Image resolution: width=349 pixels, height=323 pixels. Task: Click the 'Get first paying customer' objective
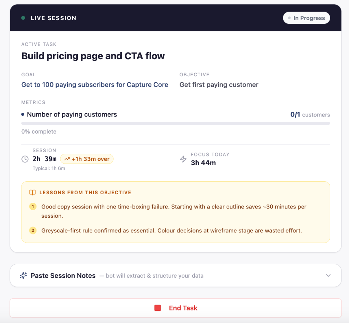(219, 84)
